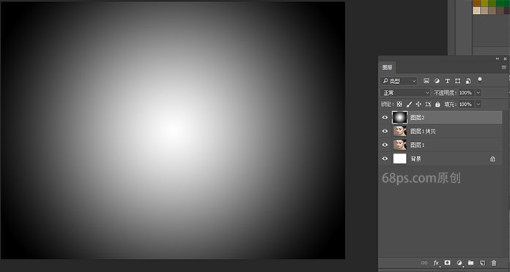Pick the olive yellow swatch in the top row
510x272 pixels.
[x=484, y=3]
